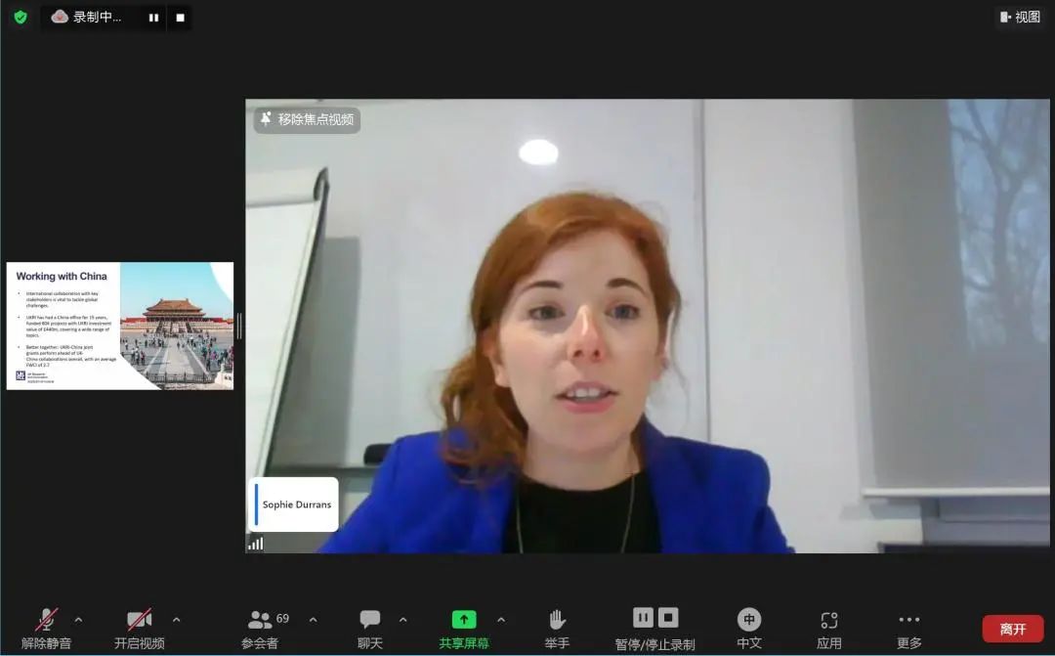Unmute microphone with 解除静音
The height and width of the screenshot is (656, 1055).
pyautogui.click(x=46, y=628)
